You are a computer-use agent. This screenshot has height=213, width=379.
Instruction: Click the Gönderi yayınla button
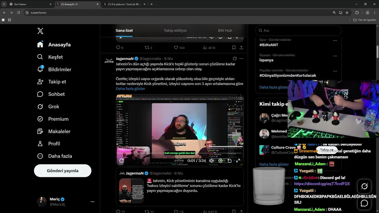pyautogui.click(x=63, y=171)
